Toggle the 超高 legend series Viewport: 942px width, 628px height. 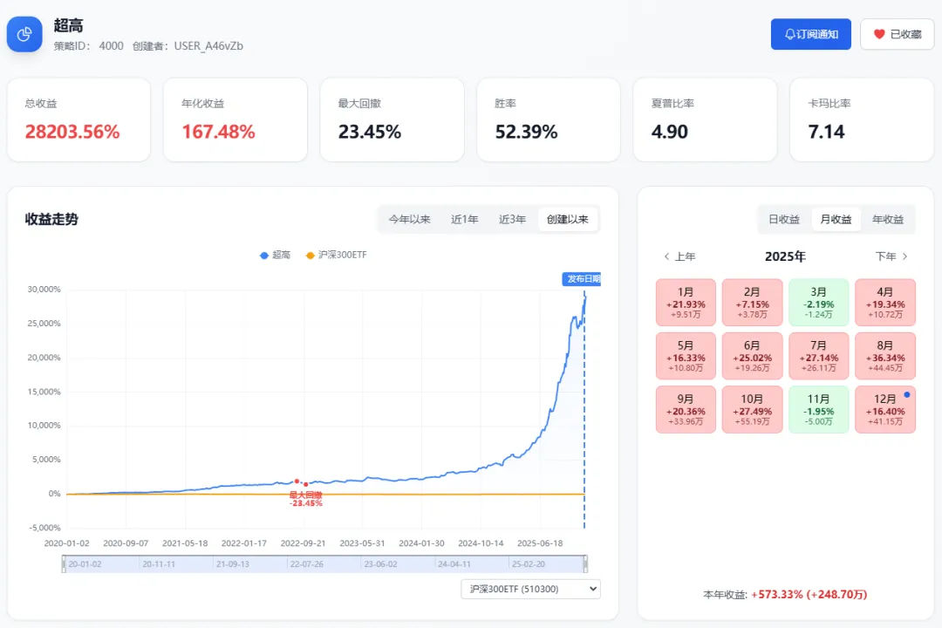(x=275, y=255)
